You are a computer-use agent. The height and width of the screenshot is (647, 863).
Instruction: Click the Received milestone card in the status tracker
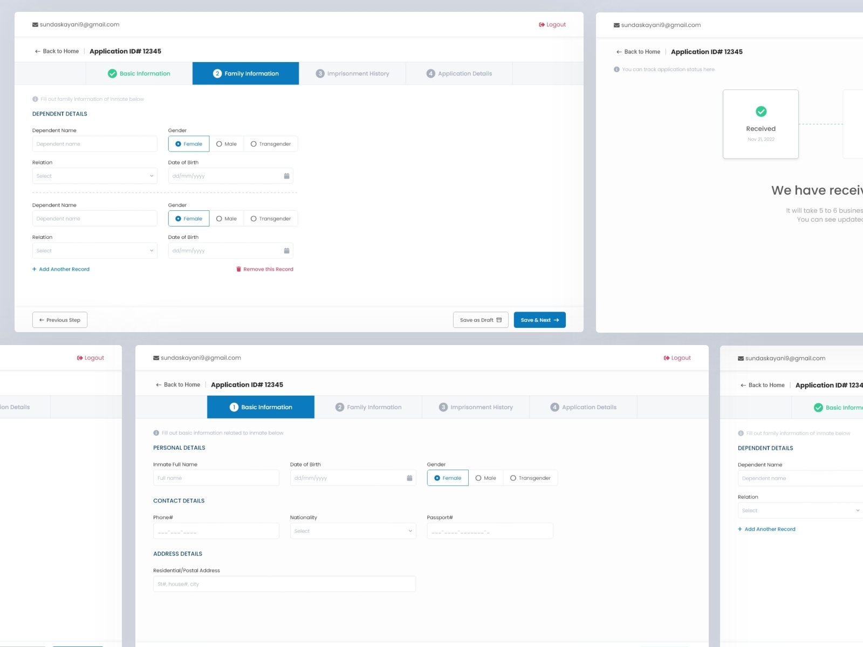(x=761, y=124)
